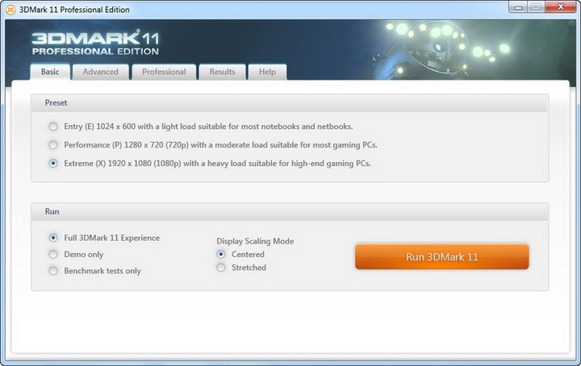Click the Preset section header
The height and width of the screenshot is (366, 581).
290,103
